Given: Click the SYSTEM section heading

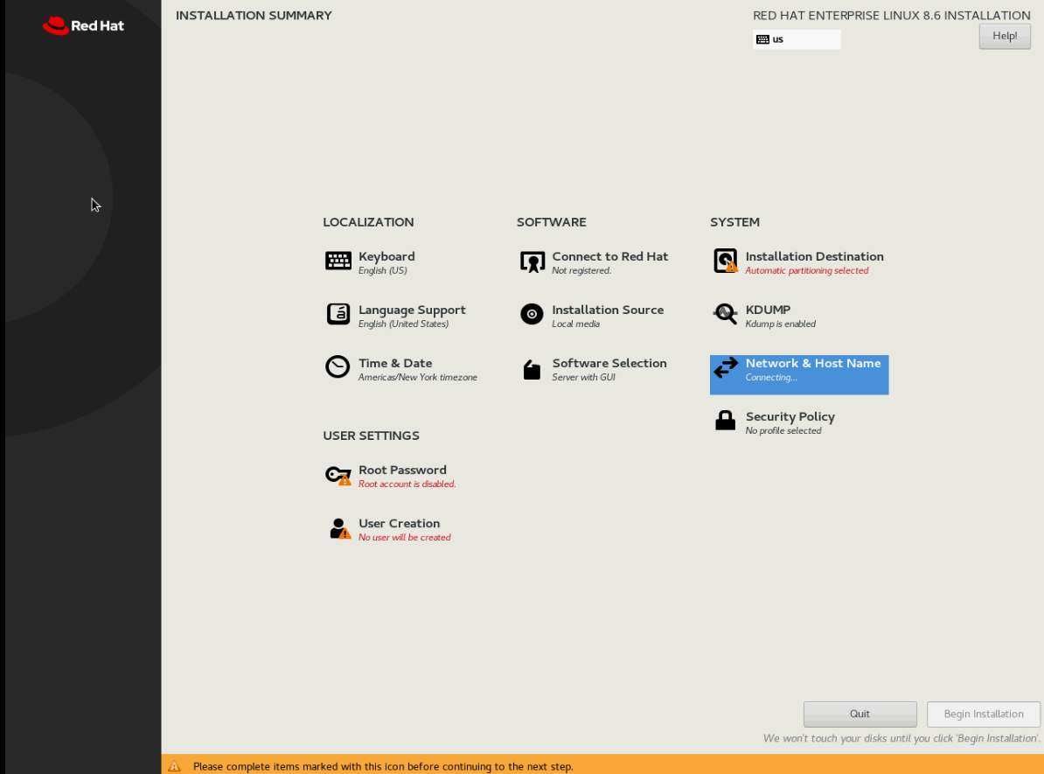Looking at the screenshot, I should click(x=734, y=222).
